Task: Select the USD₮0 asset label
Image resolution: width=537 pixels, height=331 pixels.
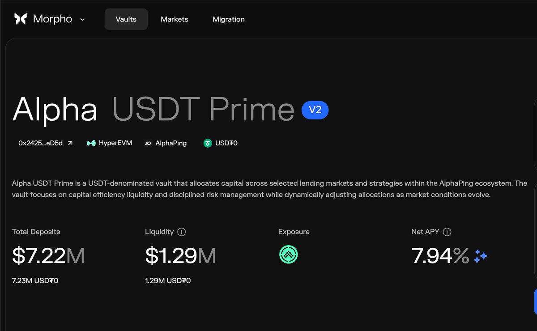Action: 226,143
